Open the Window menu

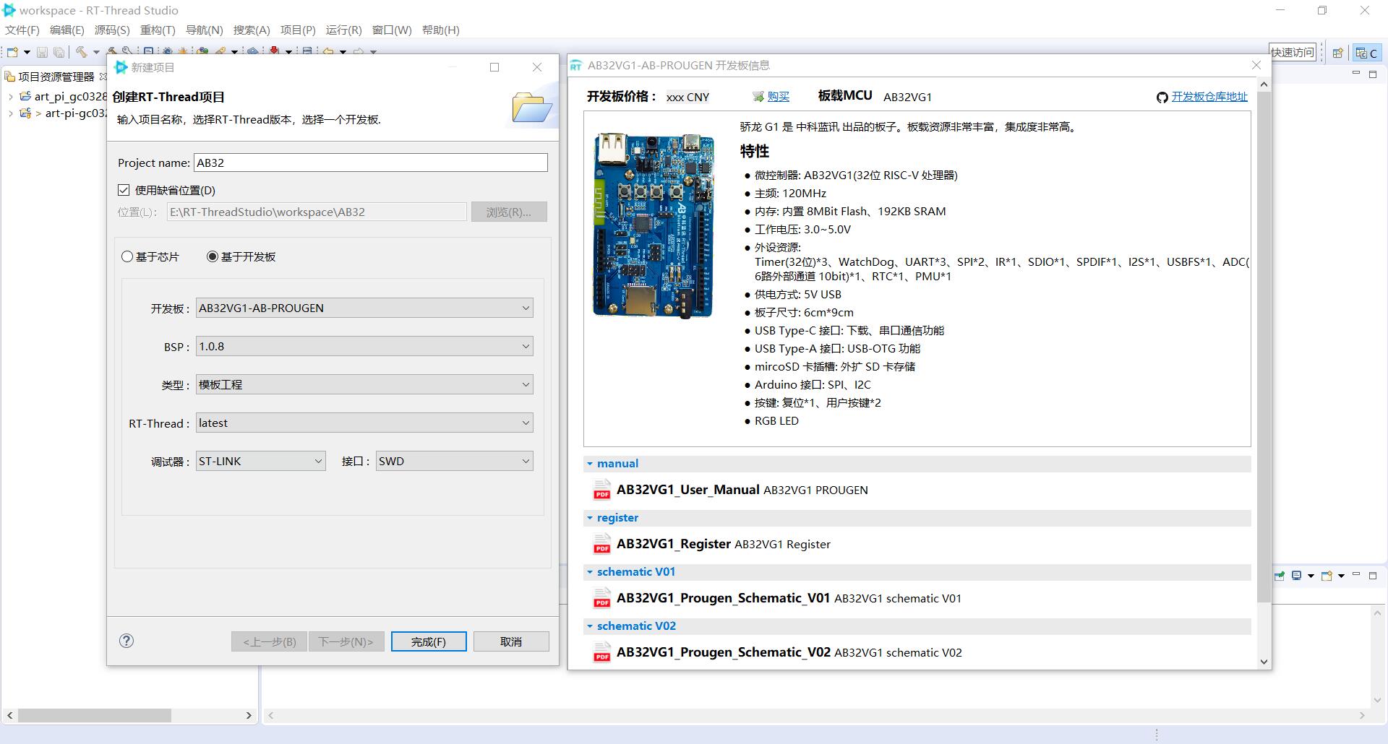click(392, 30)
